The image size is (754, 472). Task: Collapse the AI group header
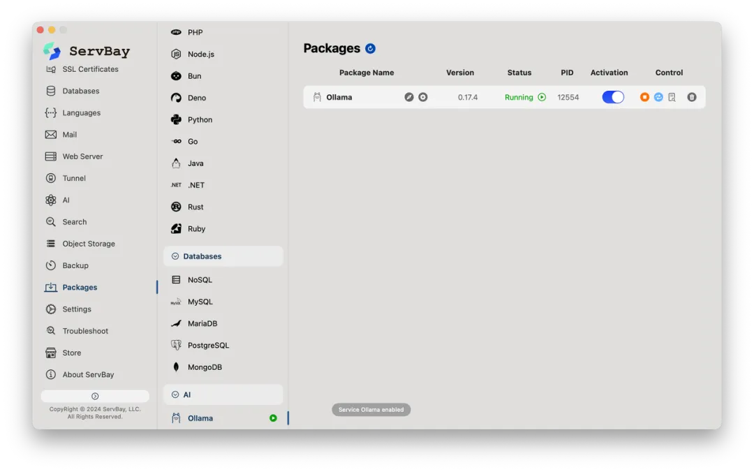(x=223, y=394)
